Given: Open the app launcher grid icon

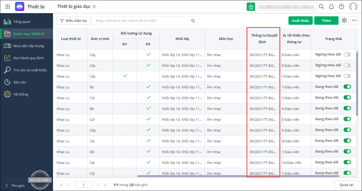Looking at the screenshot, I should pyautogui.click(x=8, y=7).
